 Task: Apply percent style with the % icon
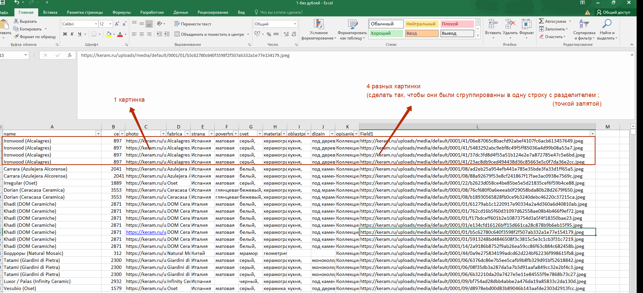point(269,34)
